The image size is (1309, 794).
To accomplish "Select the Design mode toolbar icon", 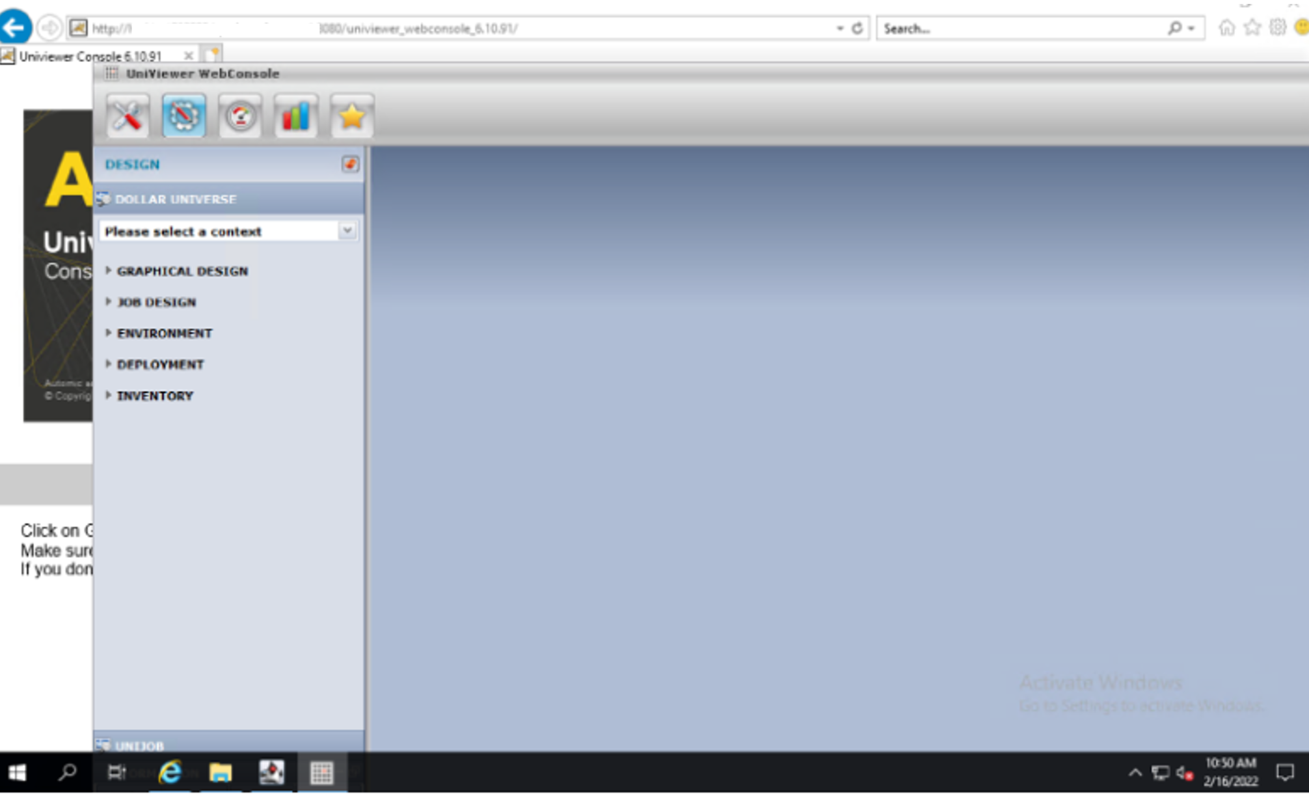I will (184, 117).
